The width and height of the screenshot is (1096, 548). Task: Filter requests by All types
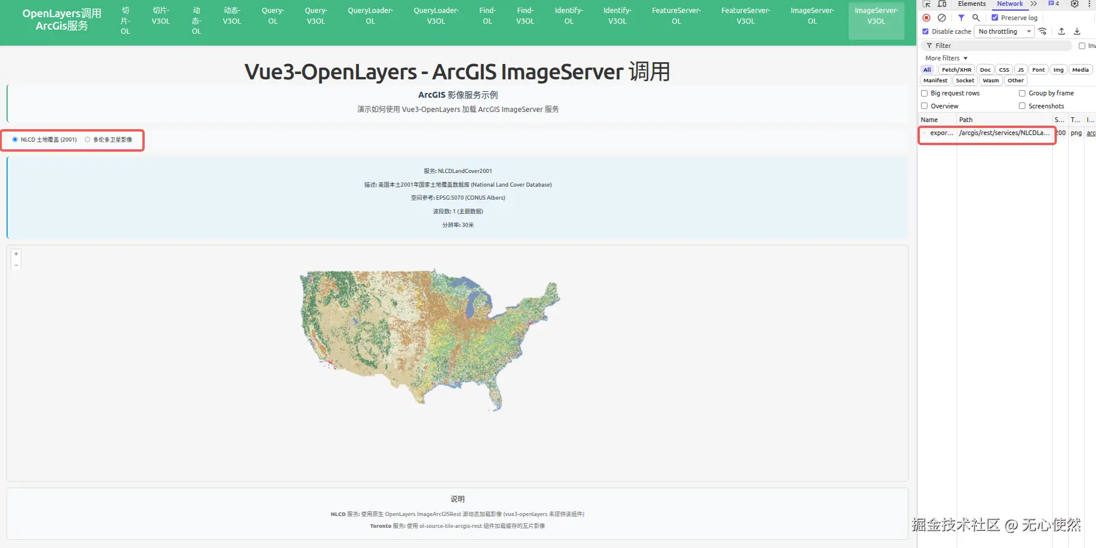(x=927, y=70)
